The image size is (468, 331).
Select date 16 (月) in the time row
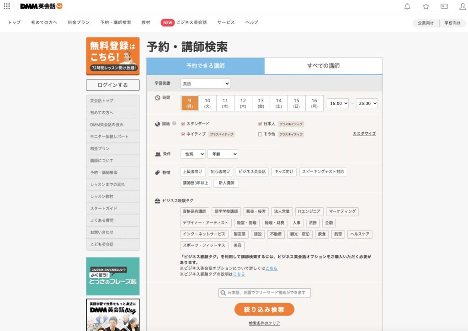pyautogui.click(x=314, y=103)
